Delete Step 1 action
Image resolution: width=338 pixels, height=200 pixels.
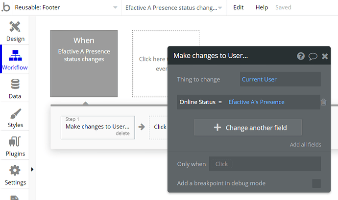[122, 133]
